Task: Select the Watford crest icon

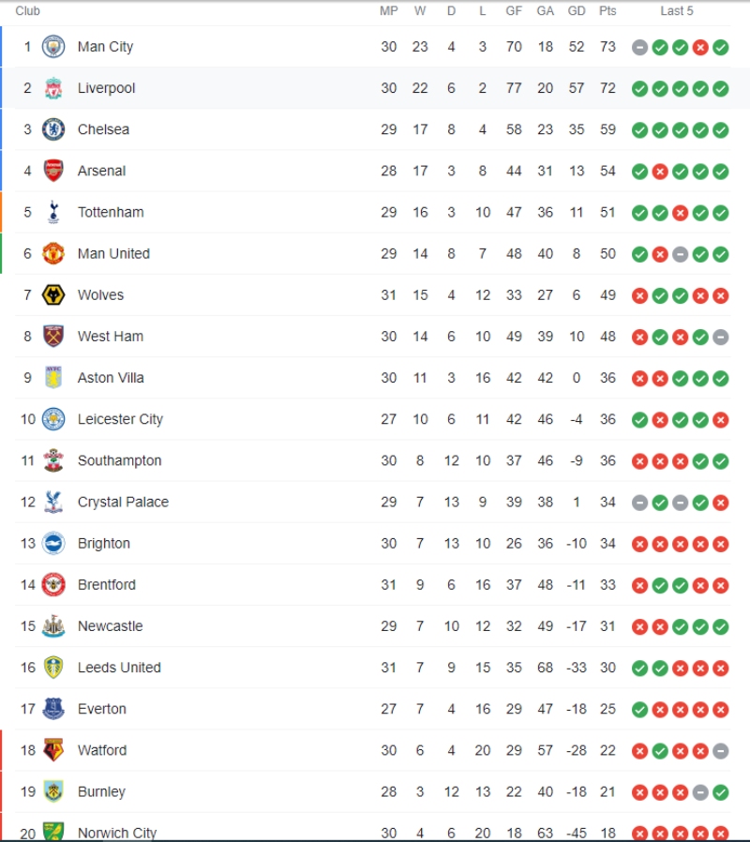Action: pyautogui.click(x=53, y=750)
